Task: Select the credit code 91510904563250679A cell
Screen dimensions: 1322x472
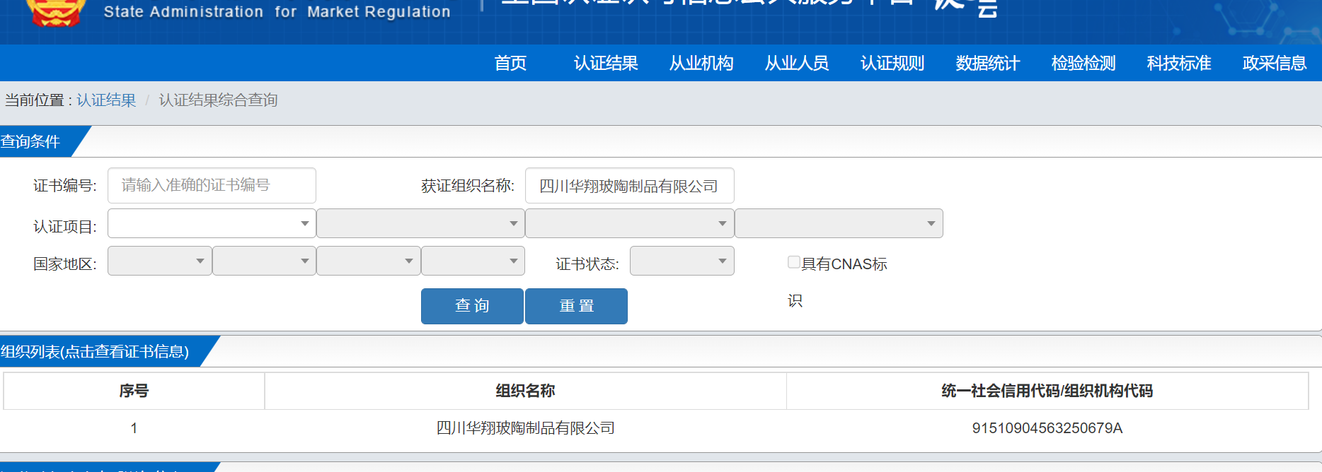Action: [x=1047, y=428]
